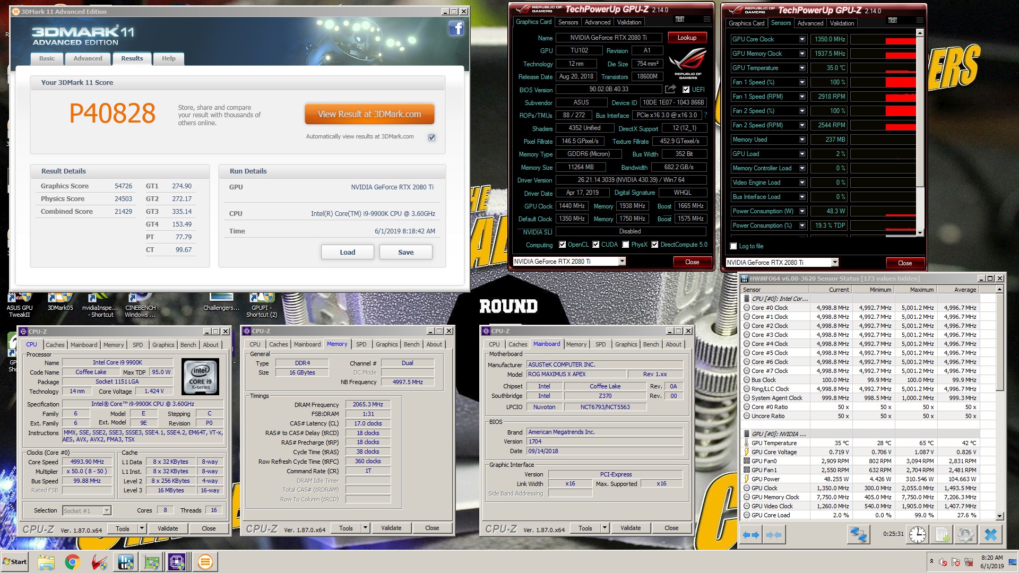
Task: Switch to Validation tab in left GPU-Z window
Action: click(x=629, y=22)
